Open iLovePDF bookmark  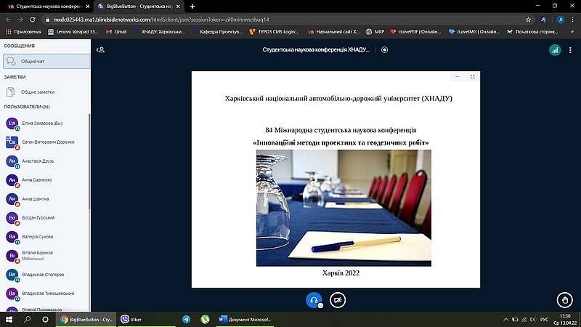[415, 32]
